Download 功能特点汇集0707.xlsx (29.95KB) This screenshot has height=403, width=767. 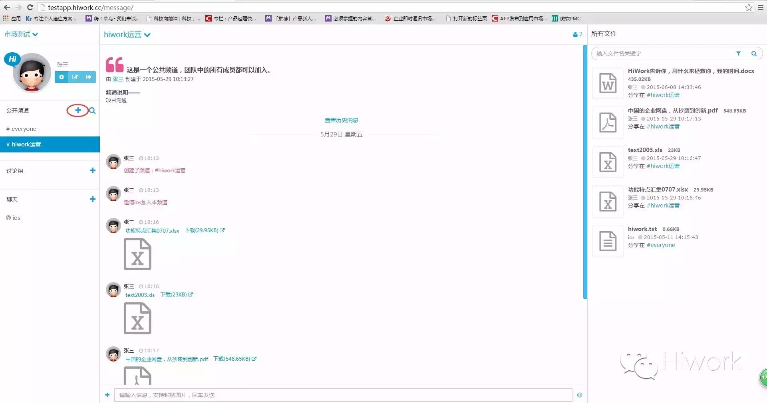pos(205,230)
